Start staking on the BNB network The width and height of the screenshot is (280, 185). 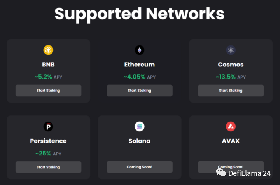click(x=48, y=91)
